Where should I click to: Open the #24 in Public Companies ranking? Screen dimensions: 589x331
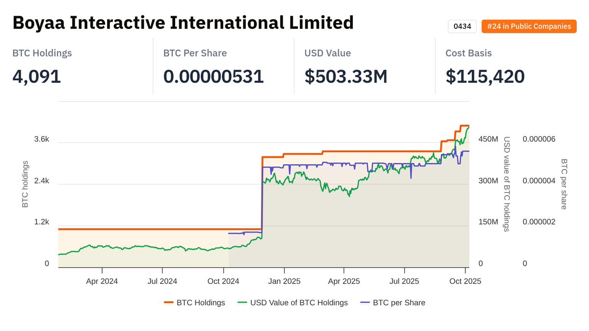tap(529, 26)
